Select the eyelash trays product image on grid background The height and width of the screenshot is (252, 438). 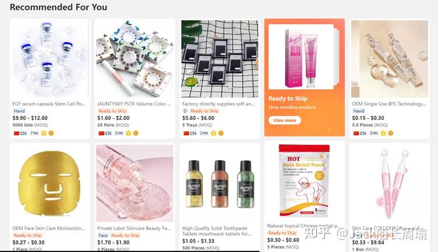click(x=220, y=58)
